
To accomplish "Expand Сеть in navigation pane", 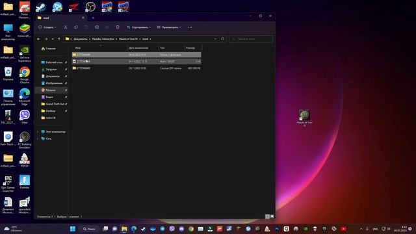I will click(38, 138).
